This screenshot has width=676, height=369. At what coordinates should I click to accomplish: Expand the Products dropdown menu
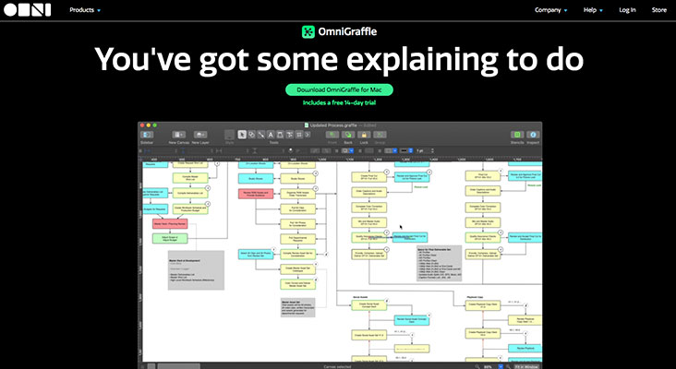(85, 10)
